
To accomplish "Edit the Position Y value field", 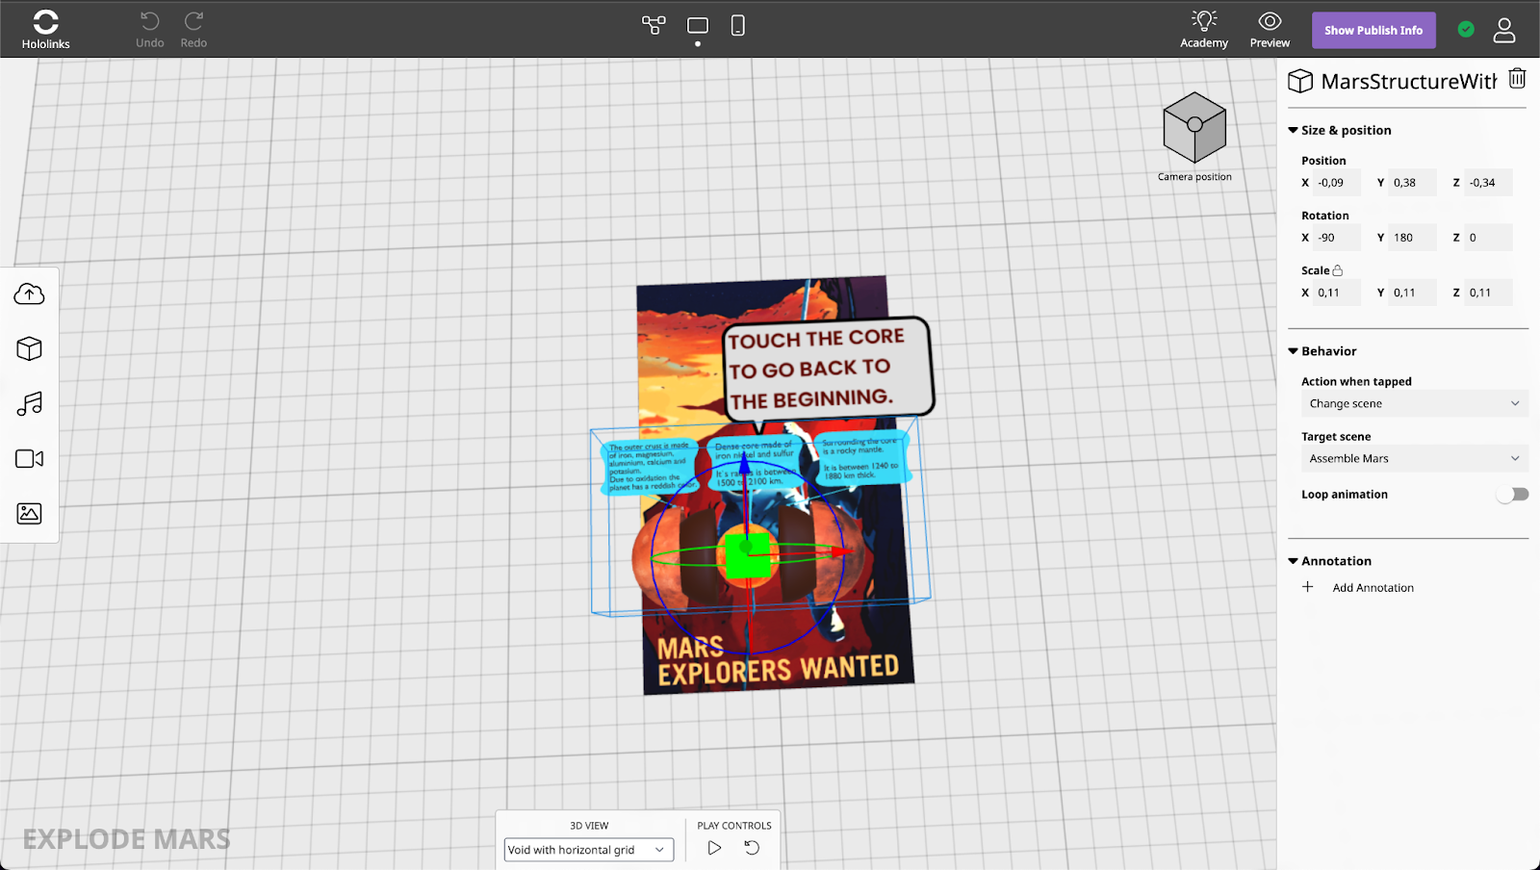I will click(x=1413, y=183).
